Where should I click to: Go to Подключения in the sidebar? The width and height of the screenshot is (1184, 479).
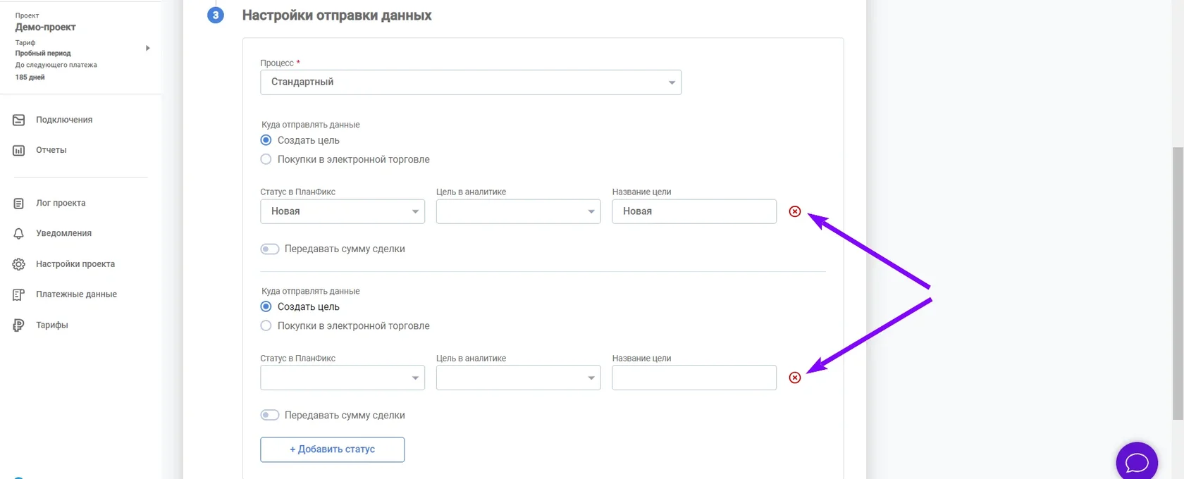64,120
